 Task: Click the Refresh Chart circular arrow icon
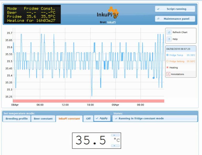[169, 32]
